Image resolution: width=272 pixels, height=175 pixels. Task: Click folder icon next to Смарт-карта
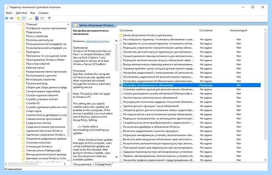coord(23,111)
